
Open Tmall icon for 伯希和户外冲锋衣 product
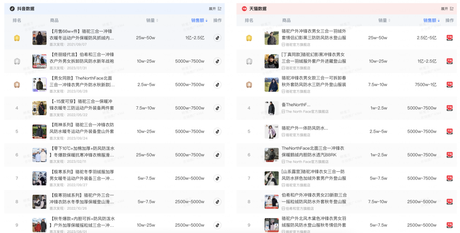(x=449, y=202)
